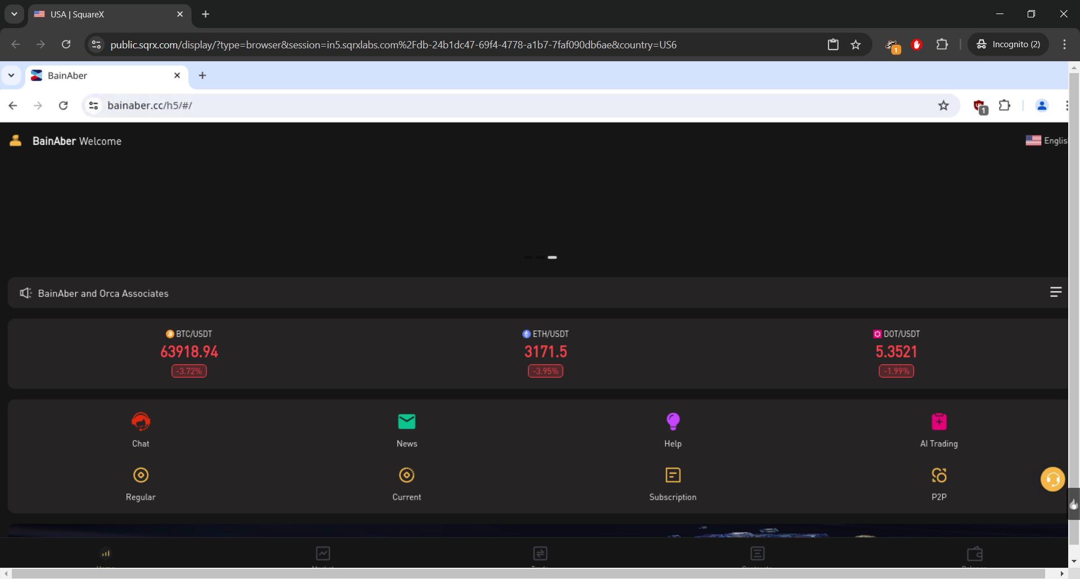Open the P2P icon
This screenshot has width=1080, height=579.
click(939, 476)
